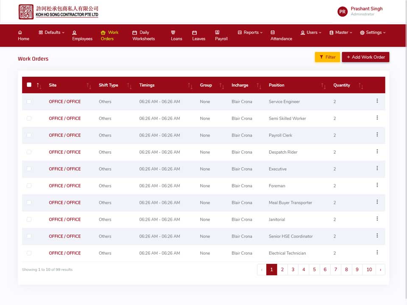Open the three-dot menu for Electrical Technician row
This screenshot has height=305, width=407.
377,252
